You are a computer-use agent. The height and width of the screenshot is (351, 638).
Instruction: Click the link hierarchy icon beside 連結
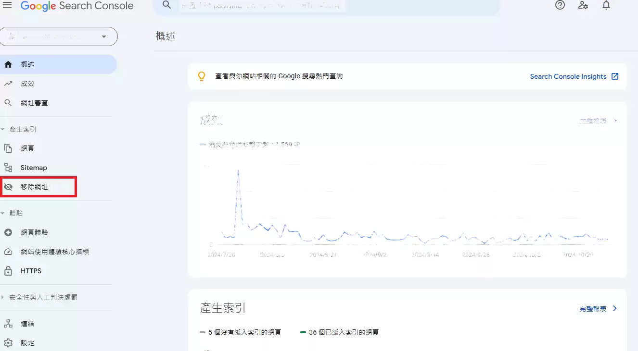[x=8, y=324]
